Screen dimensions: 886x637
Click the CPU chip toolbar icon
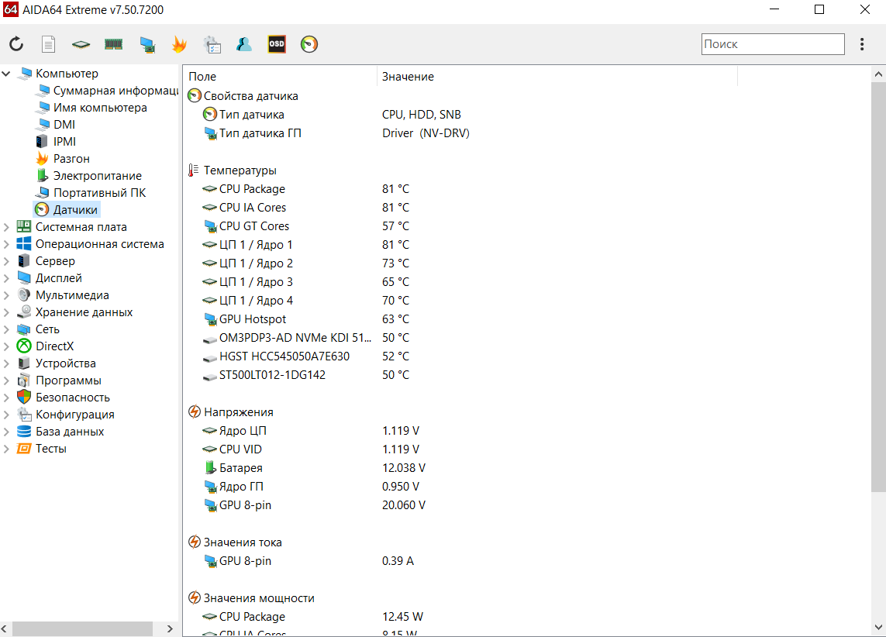pyautogui.click(x=81, y=45)
